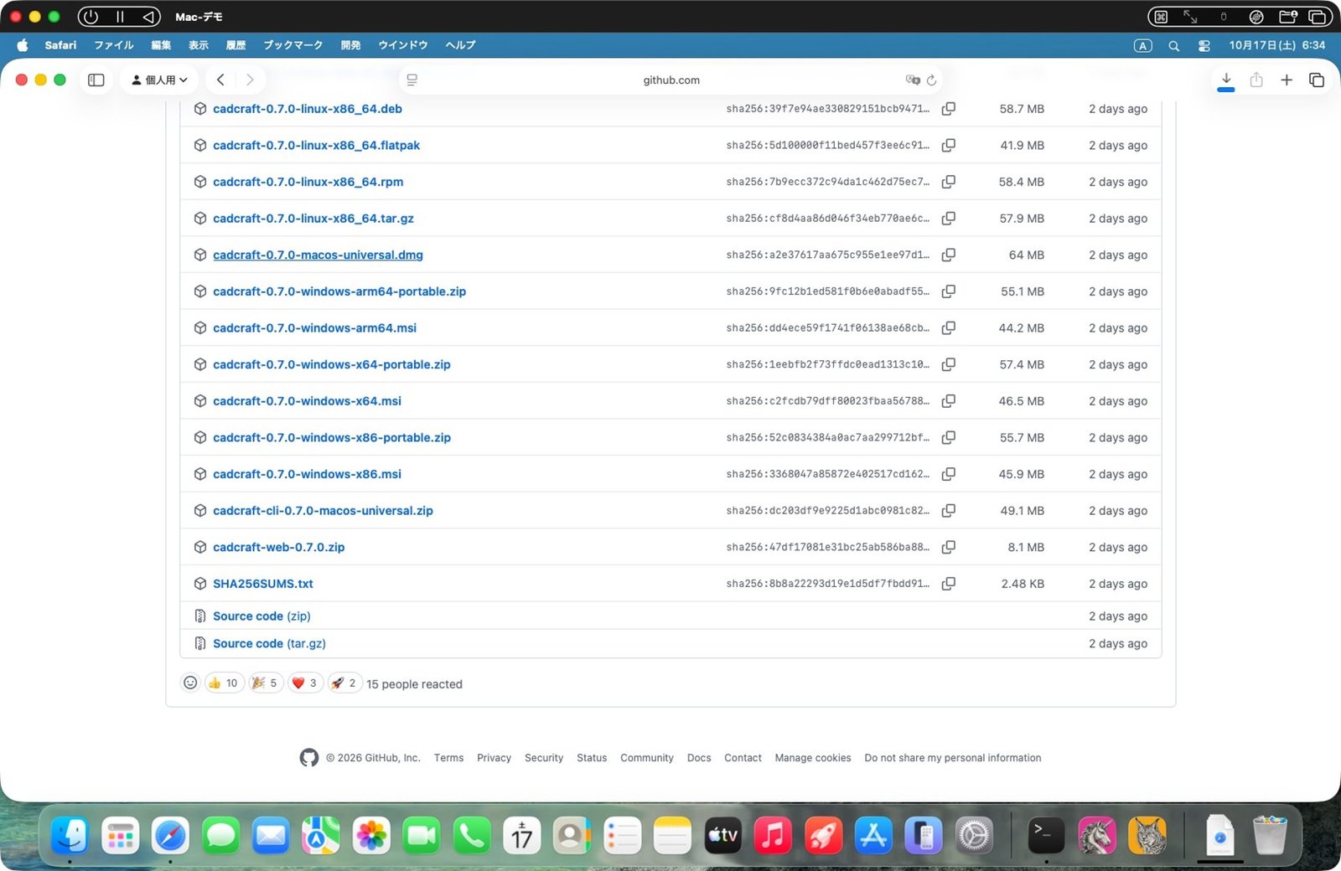
Task: Open the 履歴 menu
Action: coord(236,45)
